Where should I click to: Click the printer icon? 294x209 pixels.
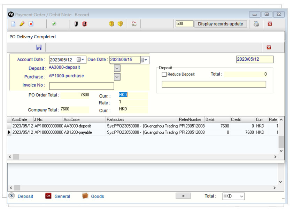(x=256, y=24)
